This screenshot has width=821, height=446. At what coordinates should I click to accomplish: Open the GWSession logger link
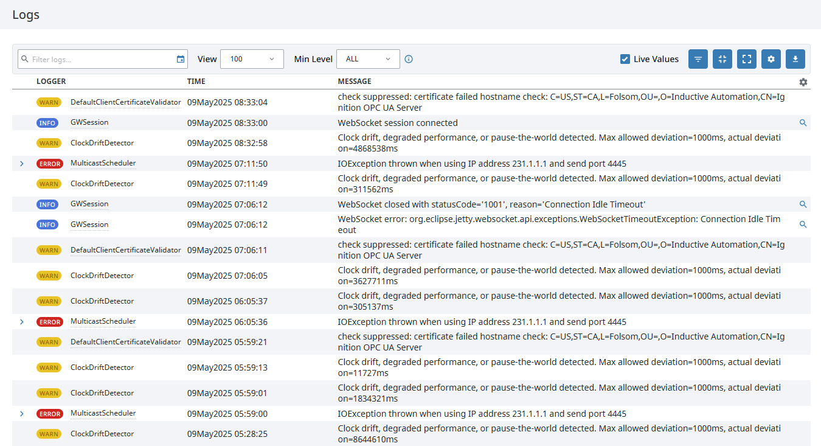[89, 122]
